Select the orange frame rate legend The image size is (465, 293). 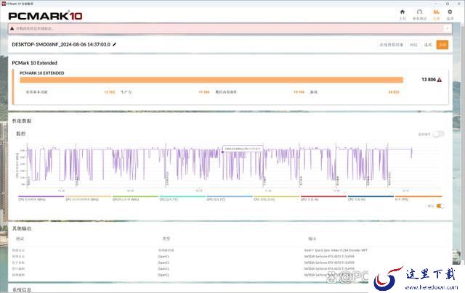418,198
